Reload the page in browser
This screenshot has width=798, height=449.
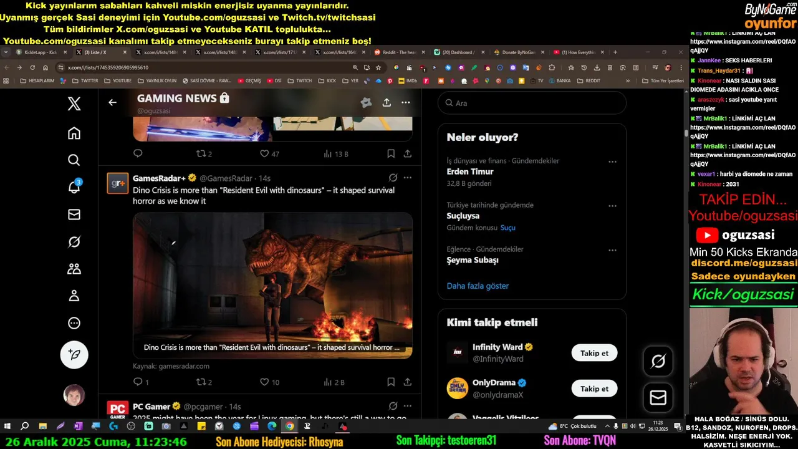click(32, 67)
